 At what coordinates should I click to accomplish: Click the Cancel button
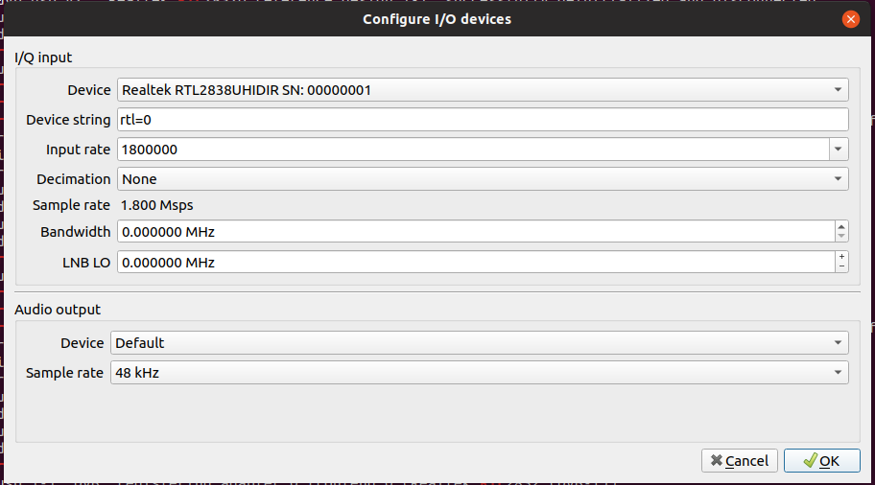(x=740, y=460)
